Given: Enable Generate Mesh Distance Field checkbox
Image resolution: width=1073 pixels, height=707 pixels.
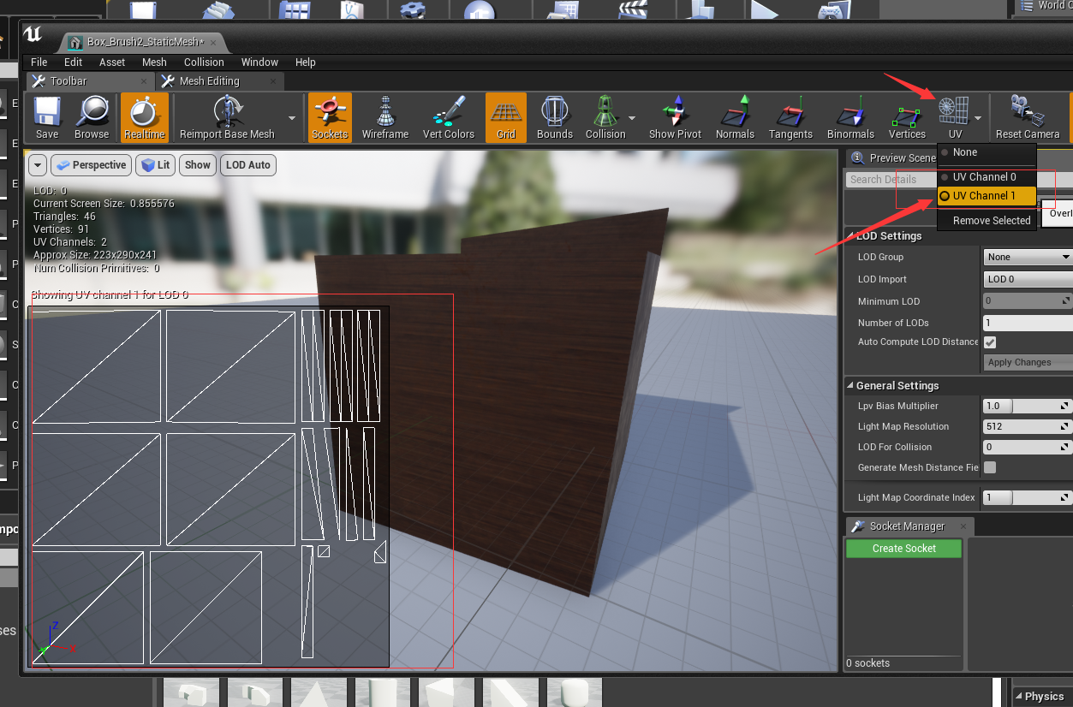Looking at the screenshot, I should (990, 467).
